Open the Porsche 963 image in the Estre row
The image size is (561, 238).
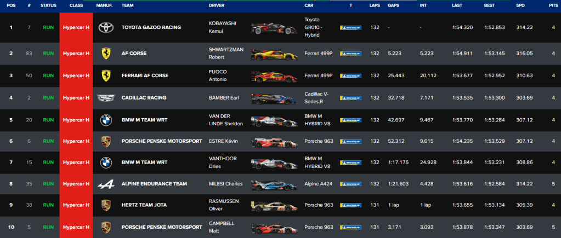pyautogui.click(x=274, y=142)
